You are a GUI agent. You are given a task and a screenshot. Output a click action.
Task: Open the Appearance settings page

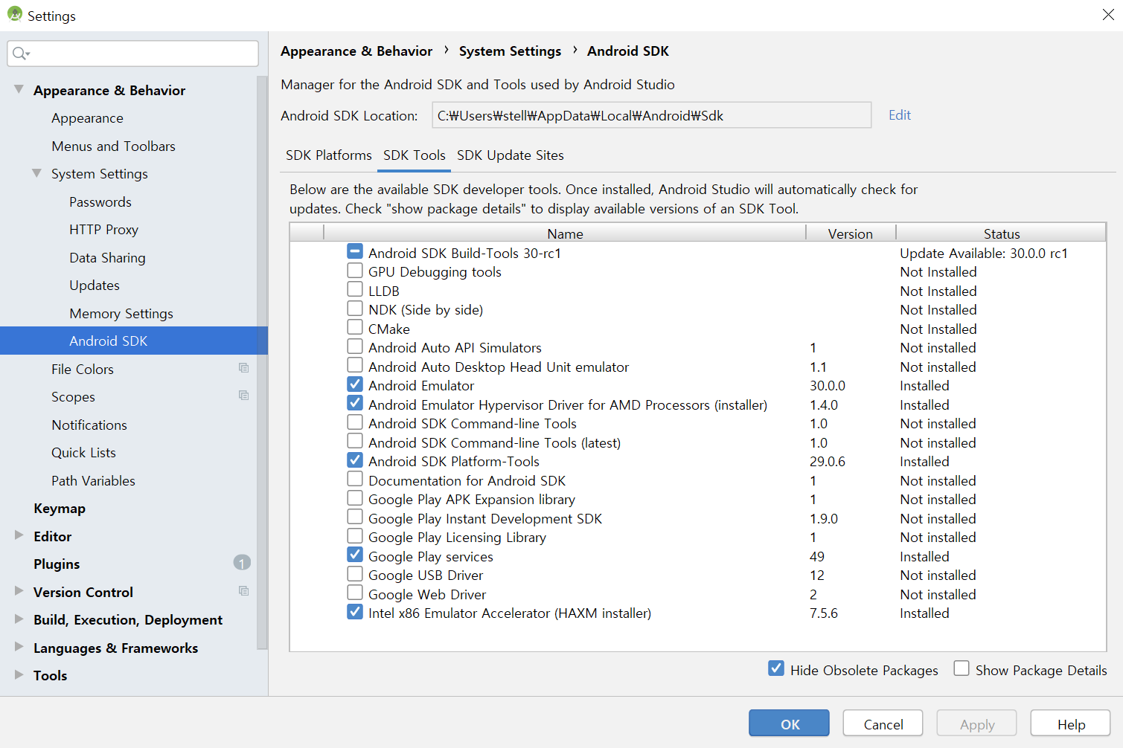coord(87,118)
